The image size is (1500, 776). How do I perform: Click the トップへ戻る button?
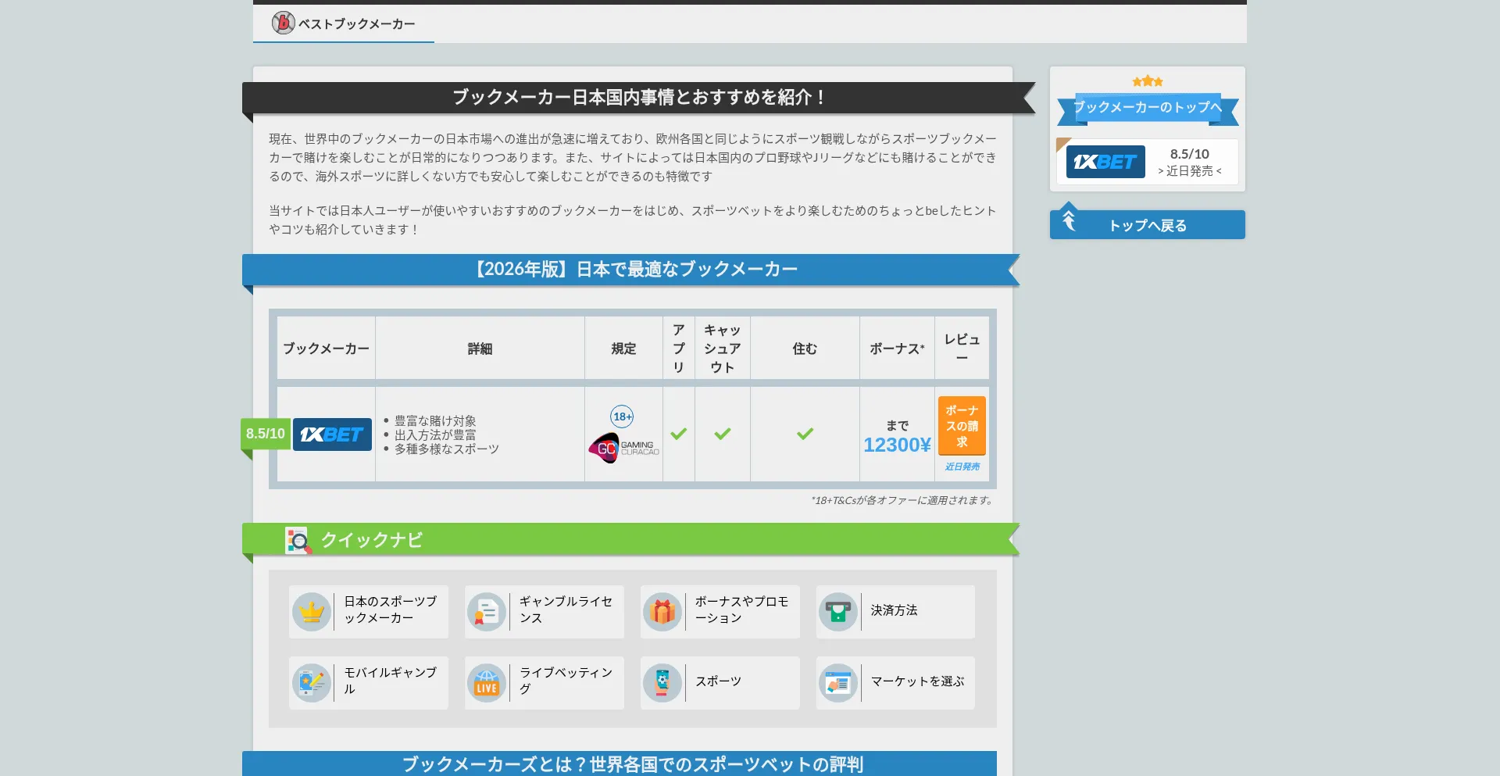coord(1148,225)
